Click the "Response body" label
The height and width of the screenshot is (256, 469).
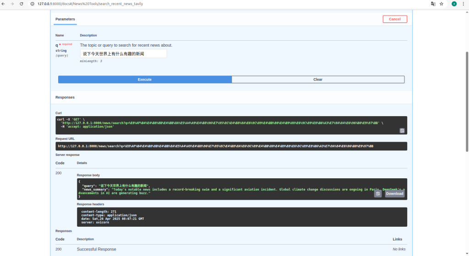pos(88,175)
